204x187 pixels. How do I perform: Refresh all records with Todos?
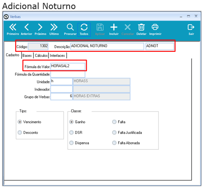(84, 29)
